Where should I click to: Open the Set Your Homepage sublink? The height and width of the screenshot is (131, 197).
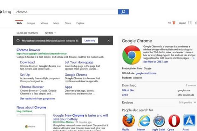(x=79, y=62)
